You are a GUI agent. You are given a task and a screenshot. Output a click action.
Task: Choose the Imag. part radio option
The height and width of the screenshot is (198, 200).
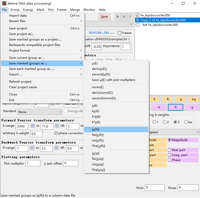(169, 155)
